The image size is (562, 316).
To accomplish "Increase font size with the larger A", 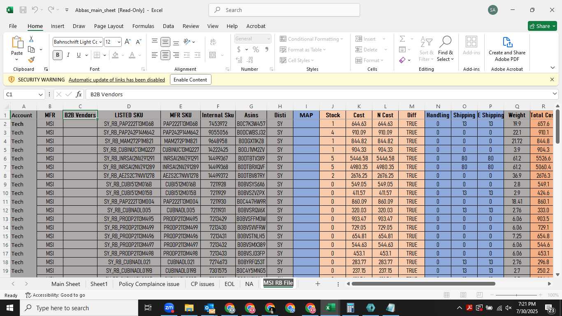I will [128, 42].
